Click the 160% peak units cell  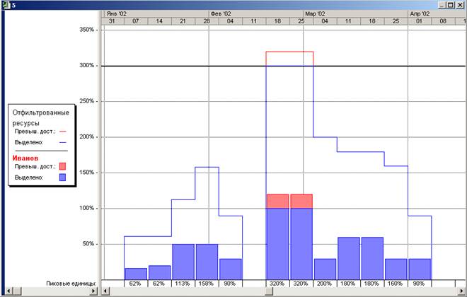(396, 284)
